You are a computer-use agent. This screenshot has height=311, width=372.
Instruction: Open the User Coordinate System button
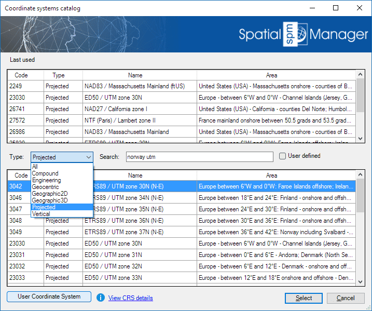pyautogui.click(x=49, y=297)
